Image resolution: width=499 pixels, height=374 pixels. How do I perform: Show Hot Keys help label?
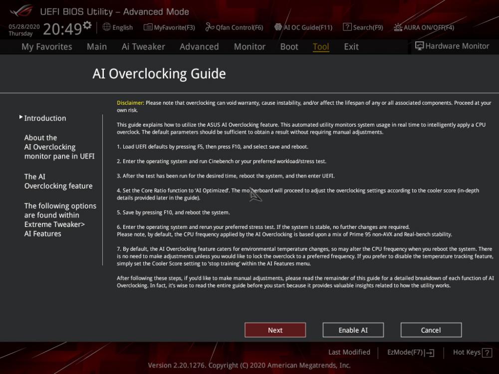pos(467,353)
